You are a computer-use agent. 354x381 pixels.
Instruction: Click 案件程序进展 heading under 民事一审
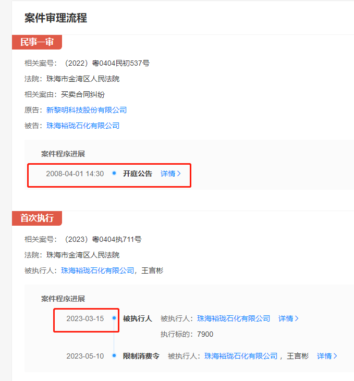pyautogui.click(x=63, y=154)
